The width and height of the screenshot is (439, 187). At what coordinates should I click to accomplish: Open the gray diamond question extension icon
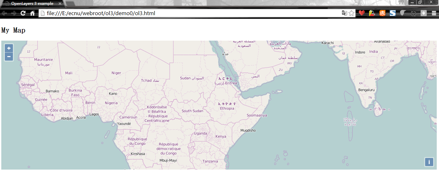(x=424, y=13)
